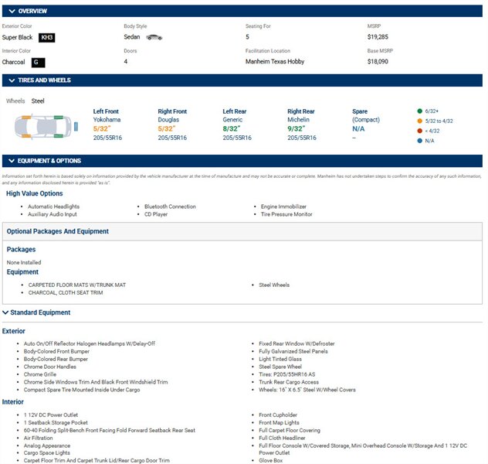Click the green 6/32+ legend dot
488x464 pixels.
tap(419, 111)
